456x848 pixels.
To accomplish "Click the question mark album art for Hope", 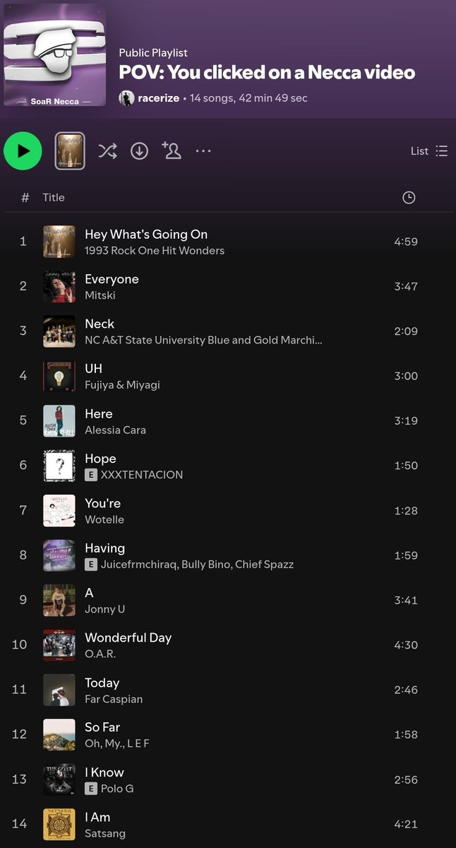I will tap(59, 466).
